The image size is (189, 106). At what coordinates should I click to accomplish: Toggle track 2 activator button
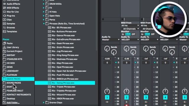tap(126, 97)
